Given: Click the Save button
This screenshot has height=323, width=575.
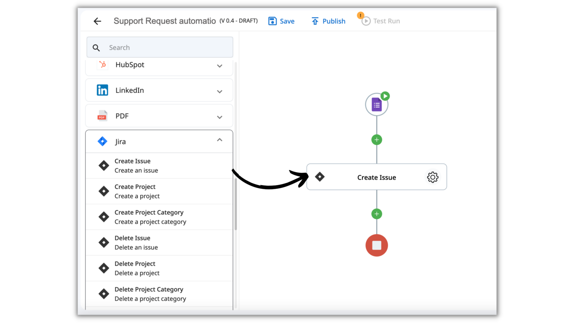Looking at the screenshot, I should point(281,21).
